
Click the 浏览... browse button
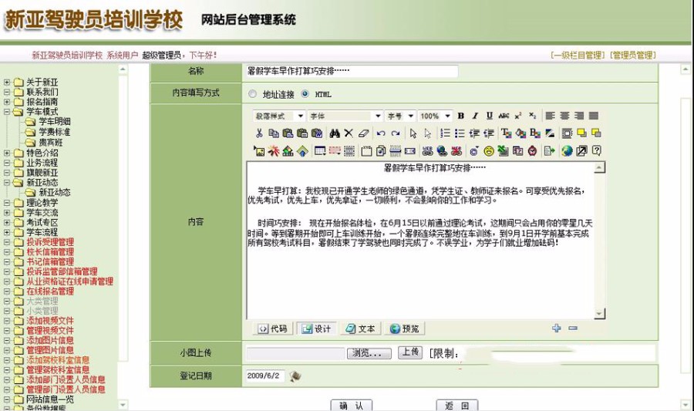369,353
